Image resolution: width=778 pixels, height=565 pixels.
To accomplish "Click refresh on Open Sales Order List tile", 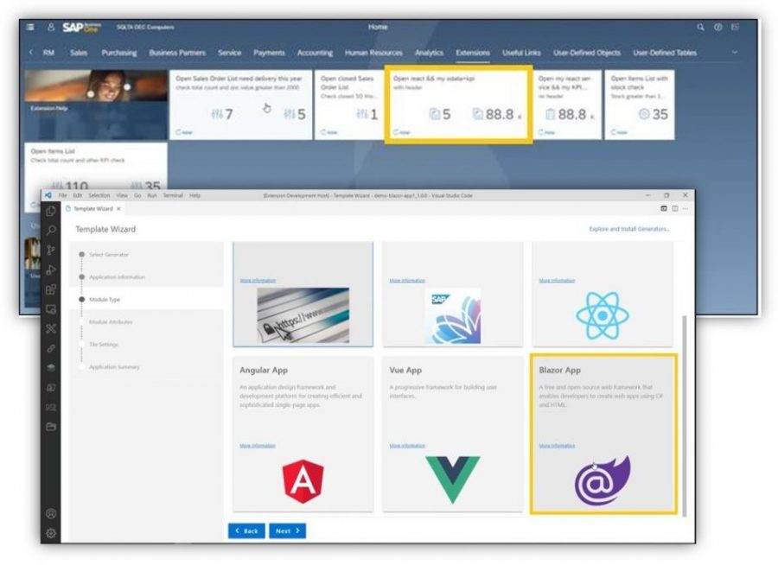I will (184, 132).
